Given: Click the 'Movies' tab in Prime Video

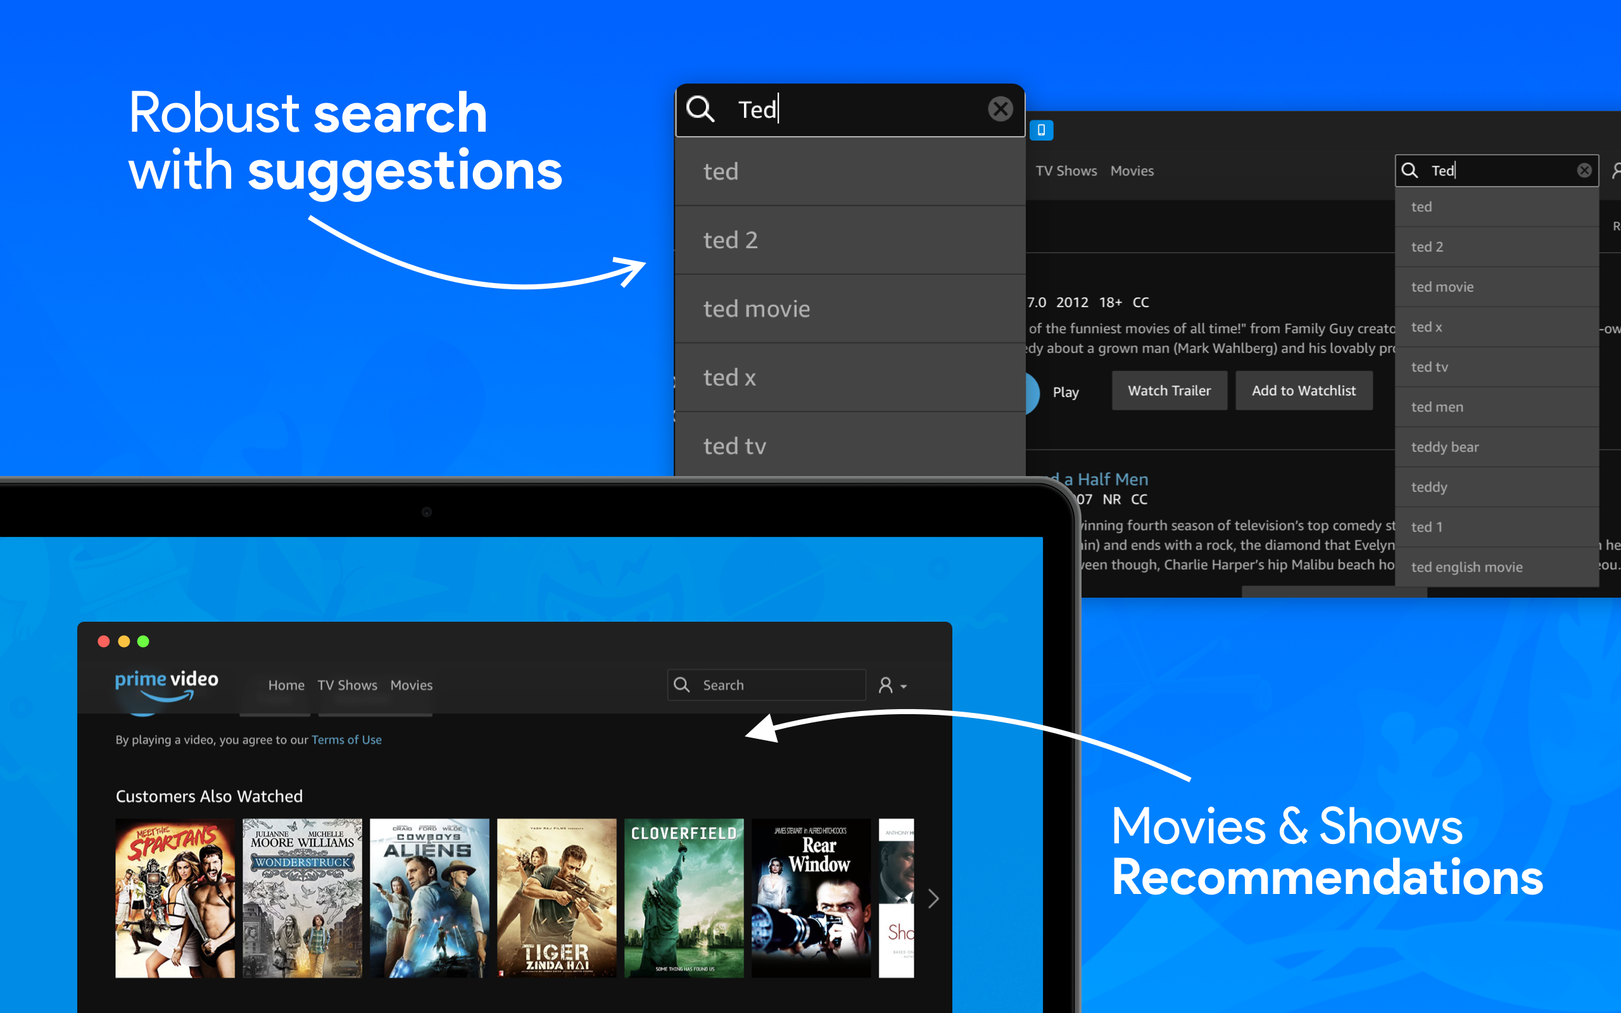Looking at the screenshot, I should (x=411, y=685).
